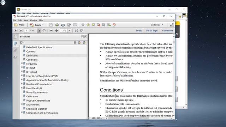
Task: Click the find current bookmark icon
Action: pos(84,42)
